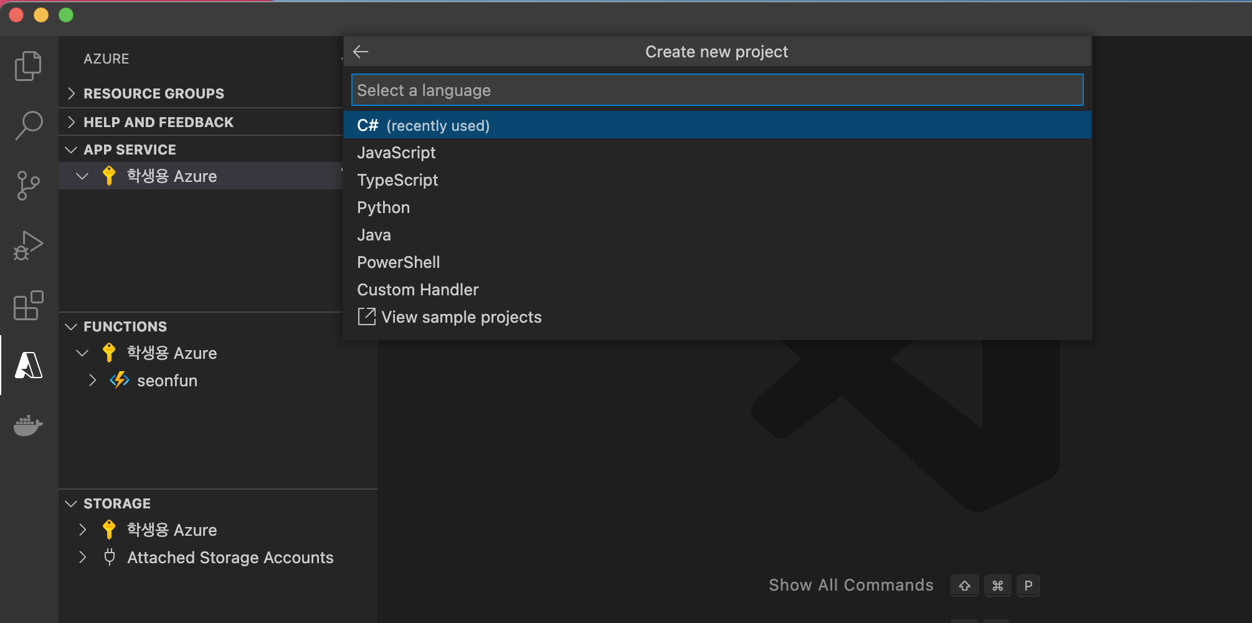Close the window with the red button

(x=17, y=15)
